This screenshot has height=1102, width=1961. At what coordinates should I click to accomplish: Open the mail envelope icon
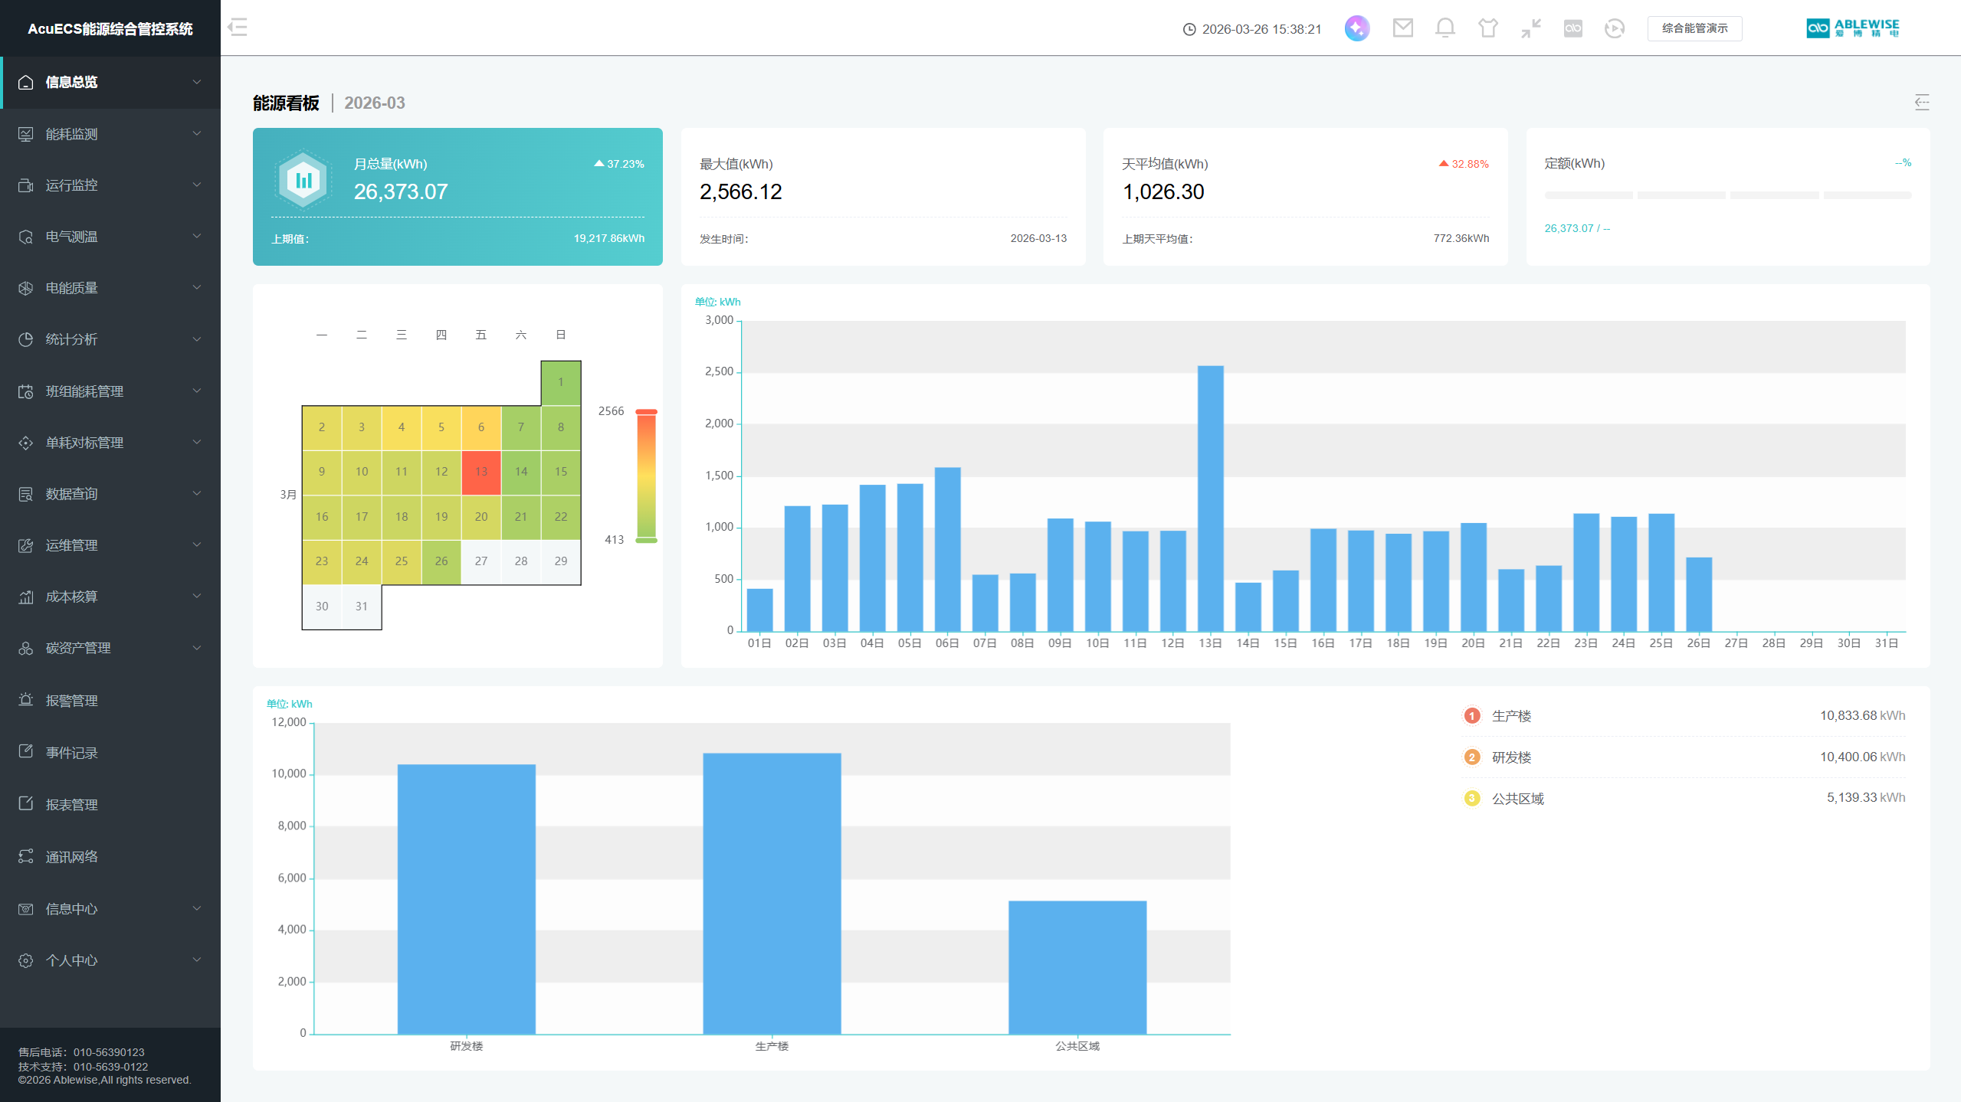click(1402, 28)
